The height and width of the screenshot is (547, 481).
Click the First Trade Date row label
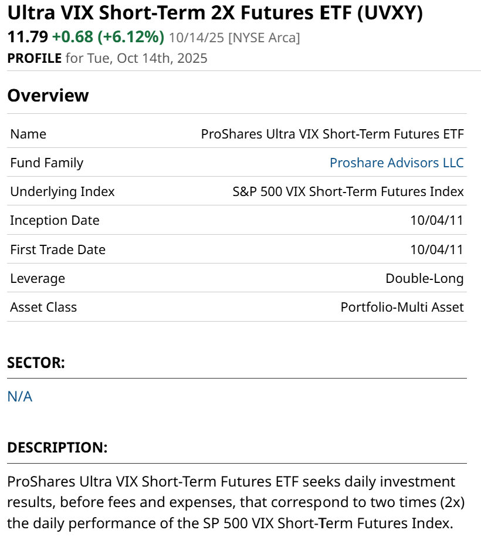57,249
